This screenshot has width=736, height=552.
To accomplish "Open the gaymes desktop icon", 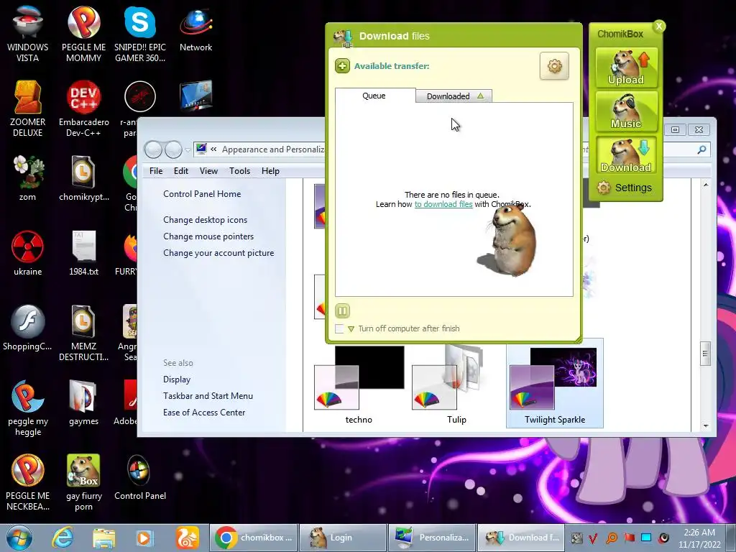I will [x=83, y=402].
